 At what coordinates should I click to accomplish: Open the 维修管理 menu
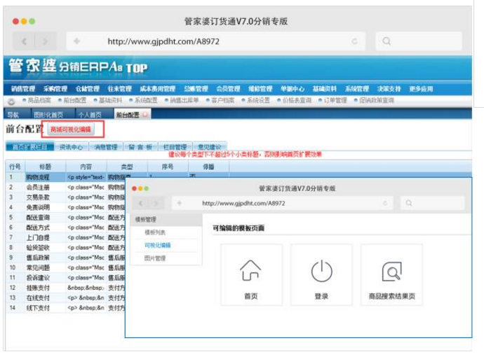coord(260,89)
